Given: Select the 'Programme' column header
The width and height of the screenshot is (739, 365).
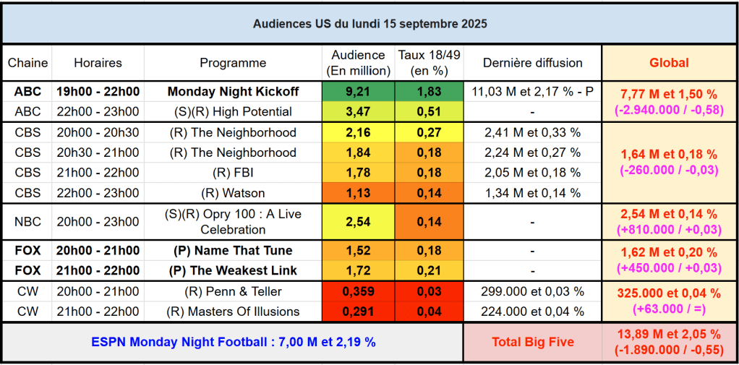Looking at the screenshot, I should coord(233,63).
